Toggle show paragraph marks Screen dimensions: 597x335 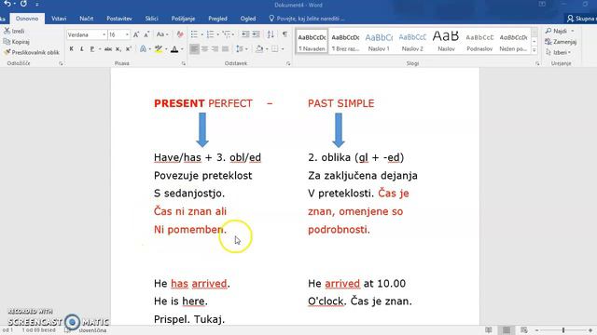click(285, 34)
